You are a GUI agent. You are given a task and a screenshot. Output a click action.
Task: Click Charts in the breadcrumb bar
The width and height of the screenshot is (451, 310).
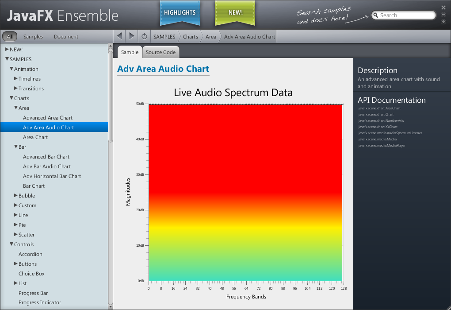pyautogui.click(x=190, y=37)
